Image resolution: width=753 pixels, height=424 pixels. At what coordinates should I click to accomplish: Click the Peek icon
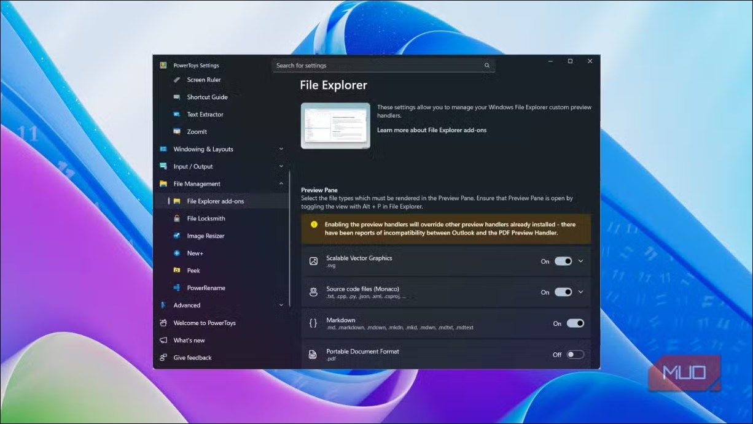click(x=177, y=270)
